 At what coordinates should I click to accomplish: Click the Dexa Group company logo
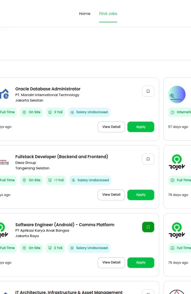point(4,162)
